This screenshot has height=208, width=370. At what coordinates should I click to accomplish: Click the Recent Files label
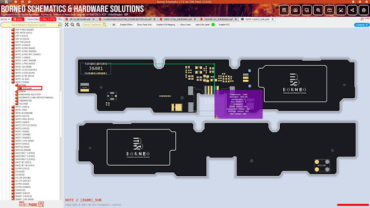33,19
